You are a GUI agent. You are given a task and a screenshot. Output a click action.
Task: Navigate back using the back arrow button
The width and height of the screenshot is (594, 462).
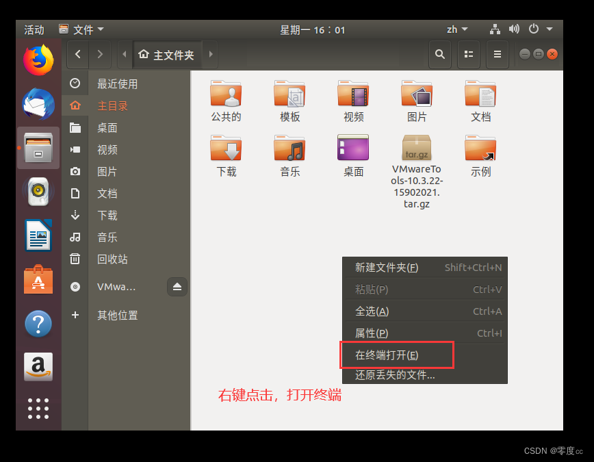[79, 54]
